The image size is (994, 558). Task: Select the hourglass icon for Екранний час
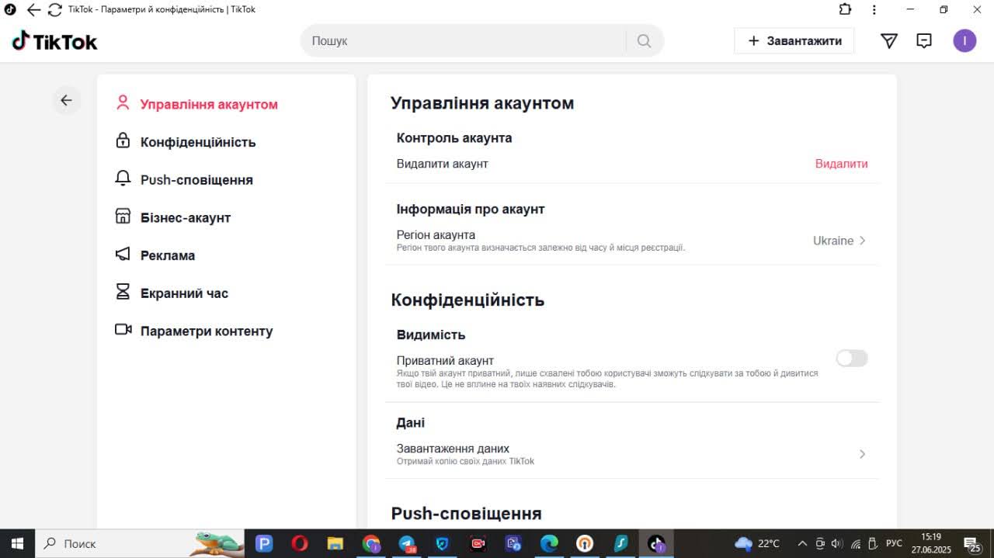(x=123, y=293)
